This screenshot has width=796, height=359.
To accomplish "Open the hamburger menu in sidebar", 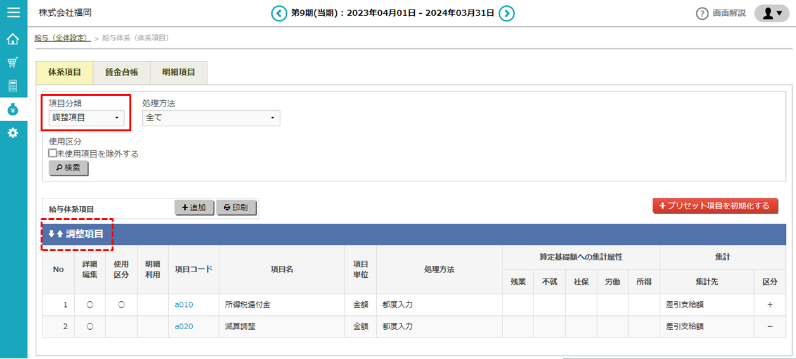I will (13, 13).
